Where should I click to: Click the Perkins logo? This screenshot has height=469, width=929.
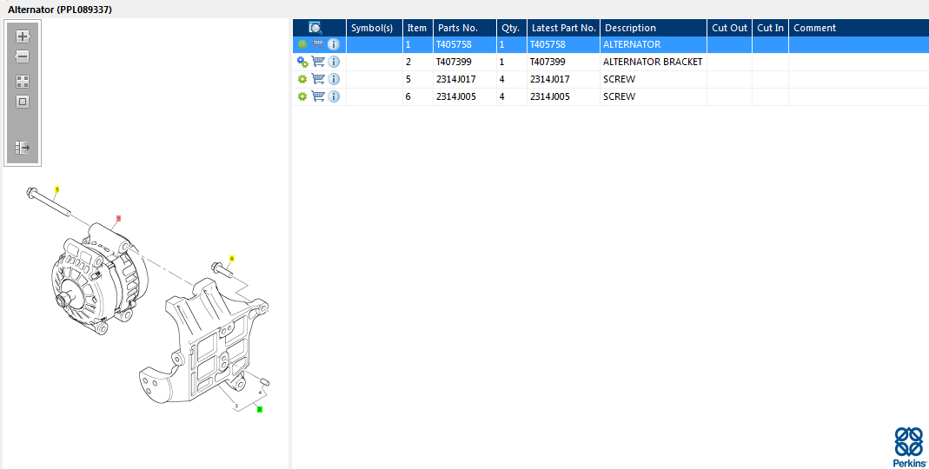[909, 447]
